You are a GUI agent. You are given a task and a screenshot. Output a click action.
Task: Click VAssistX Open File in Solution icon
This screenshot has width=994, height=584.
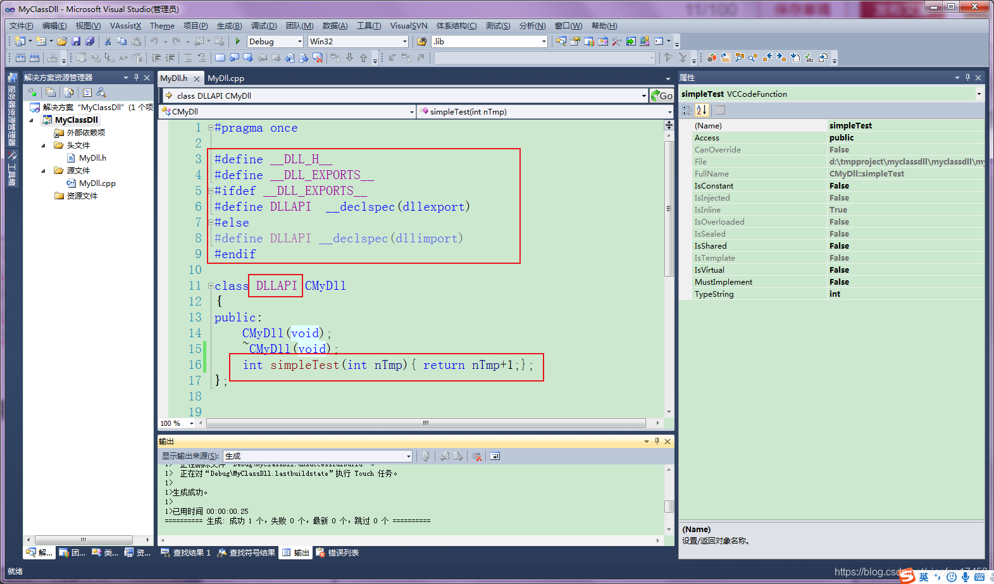pyautogui.click(x=726, y=58)
